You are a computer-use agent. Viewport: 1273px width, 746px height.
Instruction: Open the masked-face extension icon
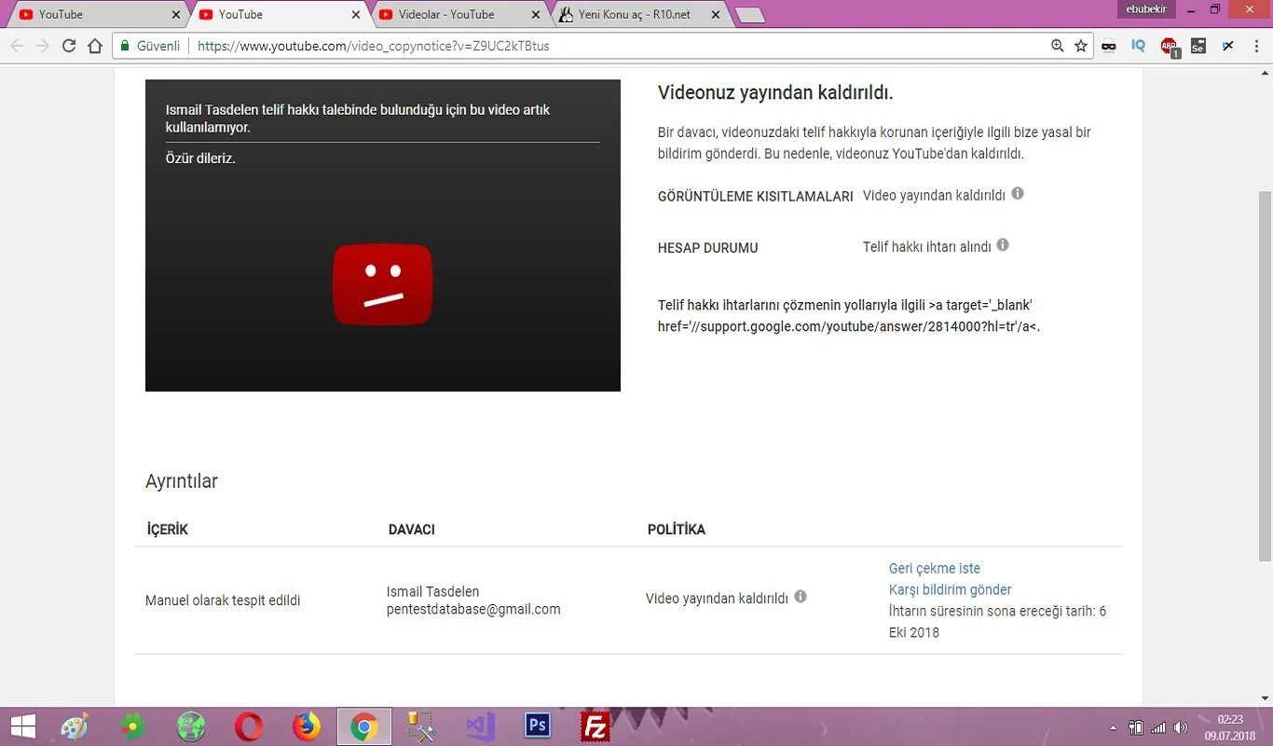[1109, 46]
